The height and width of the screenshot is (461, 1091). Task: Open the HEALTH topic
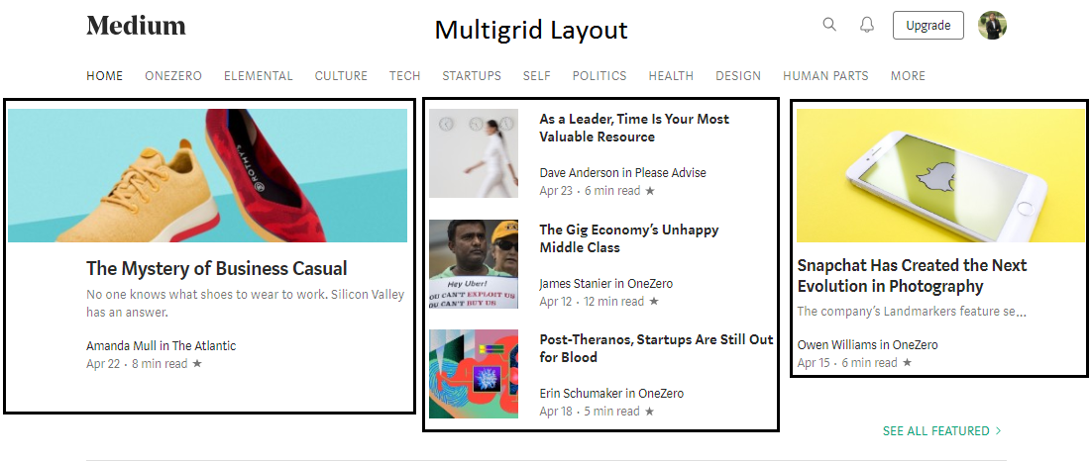[671, 75]
